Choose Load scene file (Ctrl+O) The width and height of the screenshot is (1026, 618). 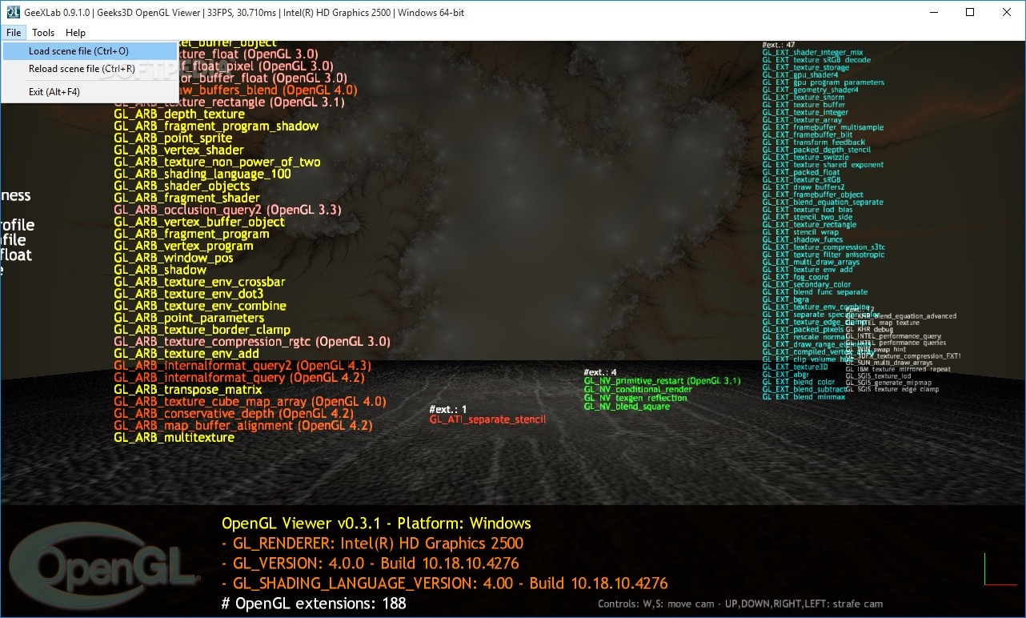point(90,51)
